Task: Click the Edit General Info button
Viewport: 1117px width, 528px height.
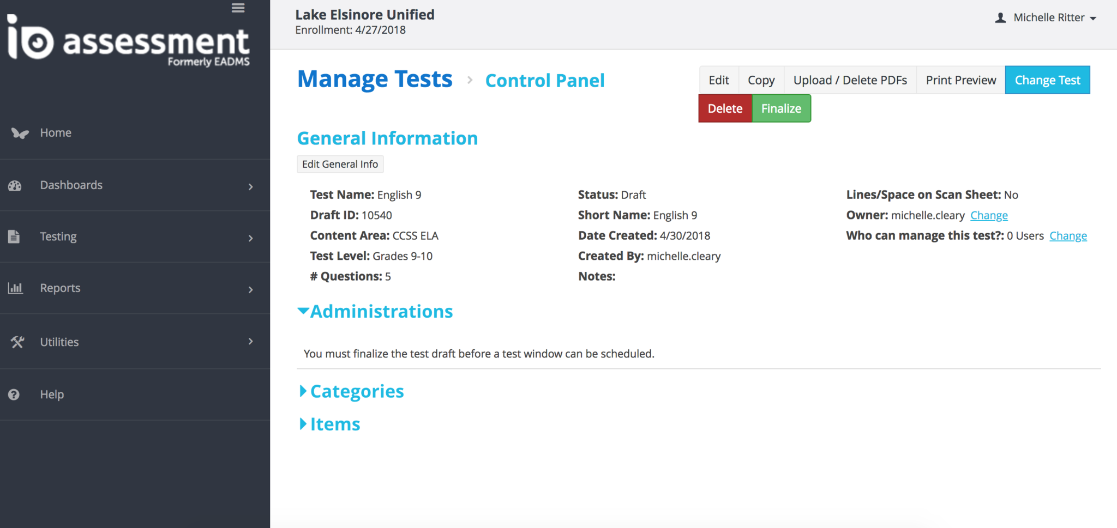Action: [340, 165]
